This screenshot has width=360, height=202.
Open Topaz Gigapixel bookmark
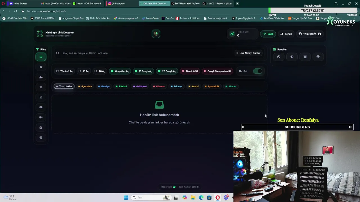[x=244, y=18]
